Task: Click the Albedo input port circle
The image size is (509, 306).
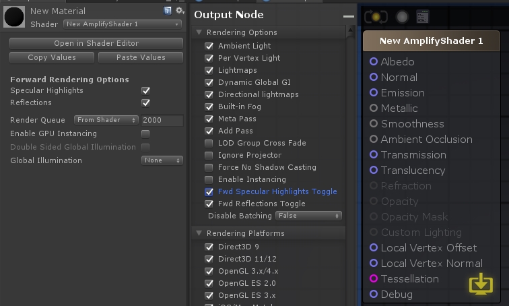Action: [374, 61]
